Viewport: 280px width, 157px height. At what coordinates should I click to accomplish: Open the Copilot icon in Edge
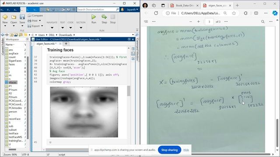click(275, 13)
